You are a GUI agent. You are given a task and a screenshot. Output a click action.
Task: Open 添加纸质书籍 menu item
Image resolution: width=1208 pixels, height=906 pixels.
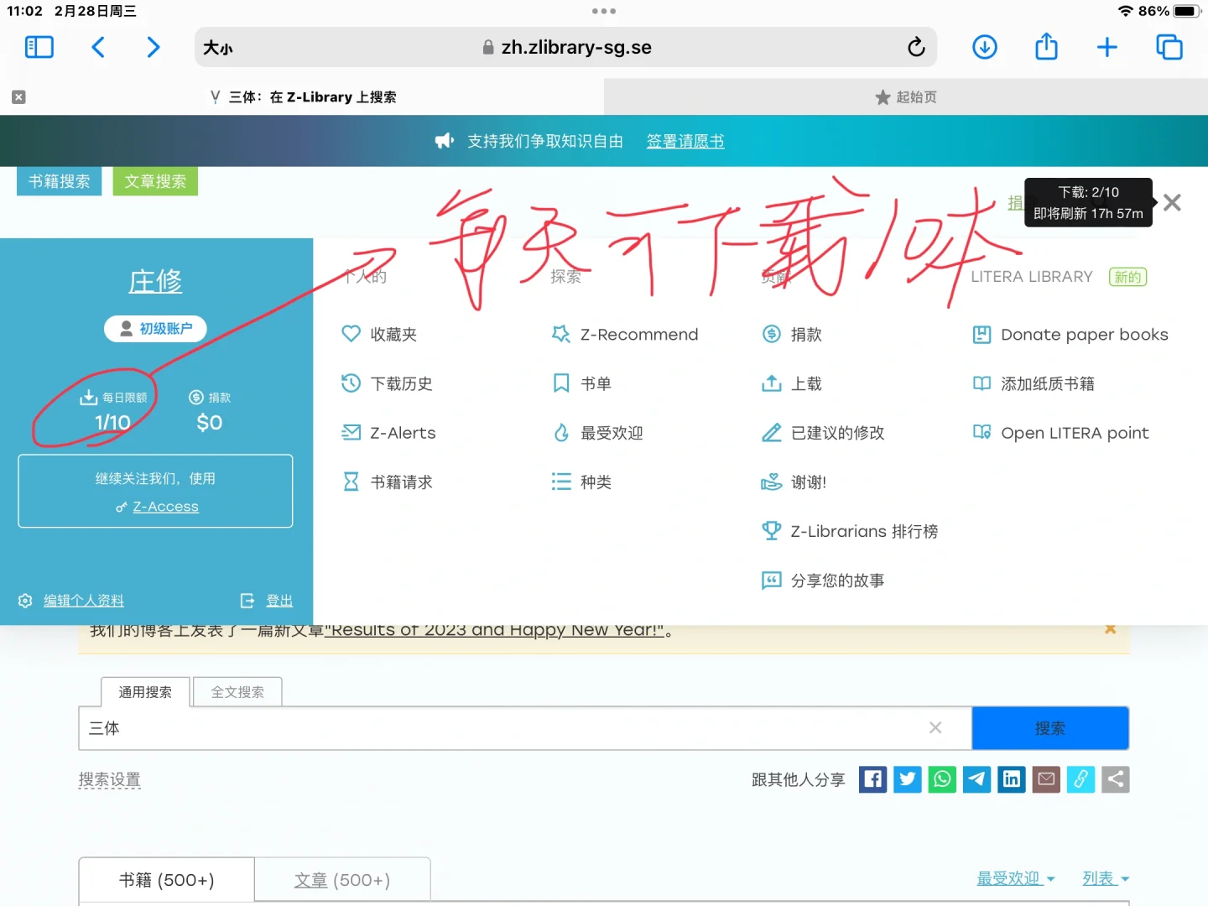[x=1033, y=383]
